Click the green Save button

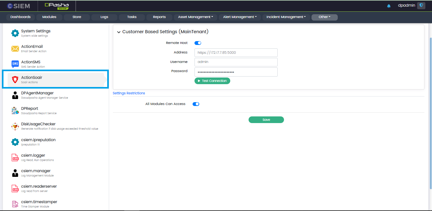[x=266, y=120]
